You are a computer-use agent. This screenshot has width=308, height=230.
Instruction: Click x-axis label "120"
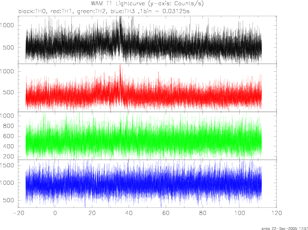coord(276,213)
